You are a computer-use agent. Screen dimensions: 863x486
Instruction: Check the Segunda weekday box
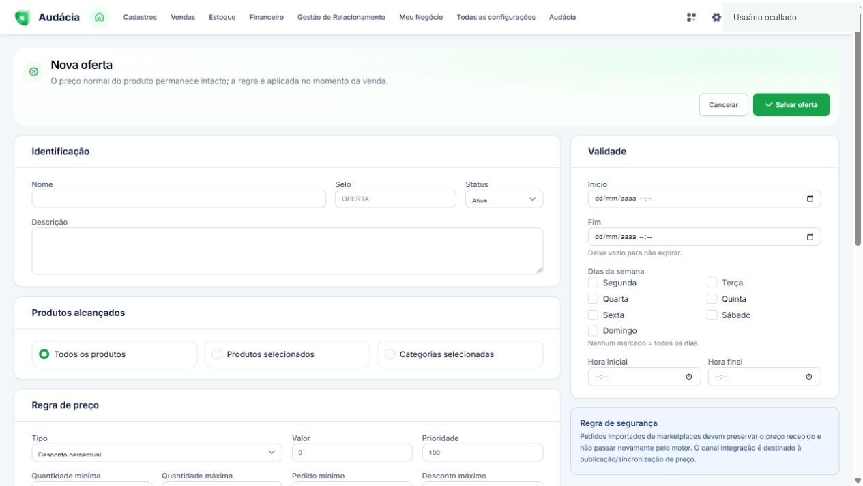(x=593, y=283)
